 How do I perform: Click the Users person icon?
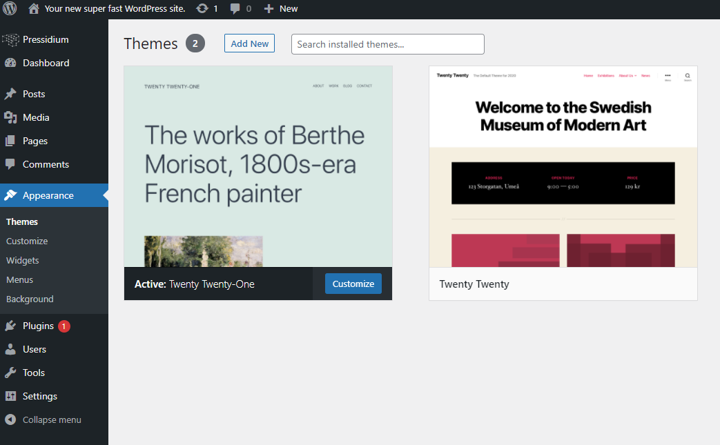pyautogui.click(x=10, y=349)
